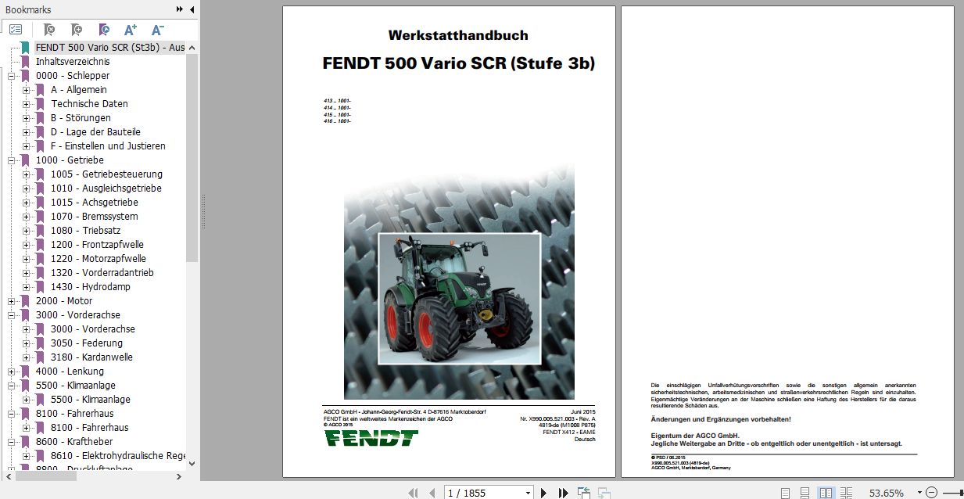Zoom out with the minus button
This screenshot has height=499, width=964.
[x=931, y=493]
